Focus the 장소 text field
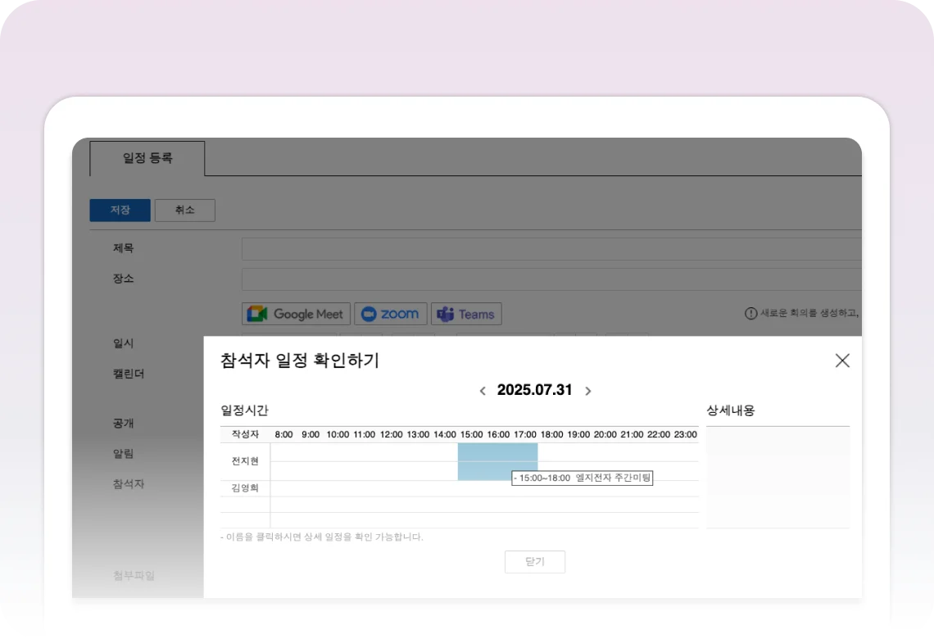The width and height of the screenshot is (934, 639). click(551, 279)
